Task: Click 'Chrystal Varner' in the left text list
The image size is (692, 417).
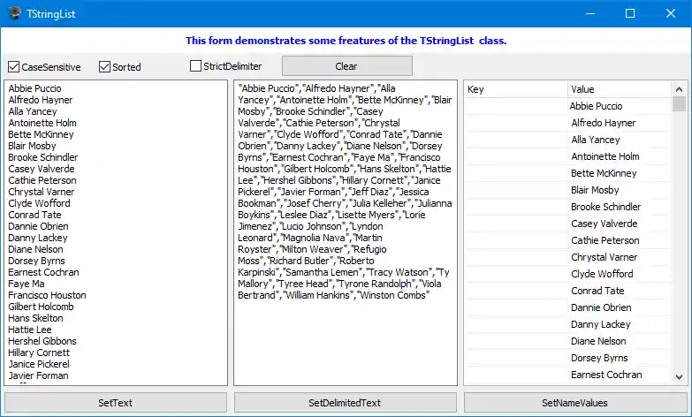Action: (42, 192)
